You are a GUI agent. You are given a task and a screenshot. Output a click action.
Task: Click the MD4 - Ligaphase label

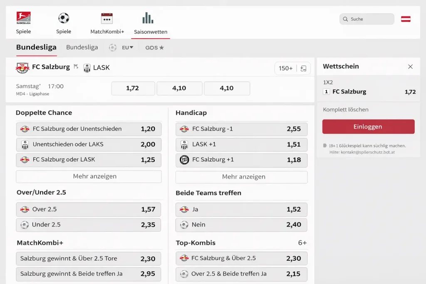point(32,94)
